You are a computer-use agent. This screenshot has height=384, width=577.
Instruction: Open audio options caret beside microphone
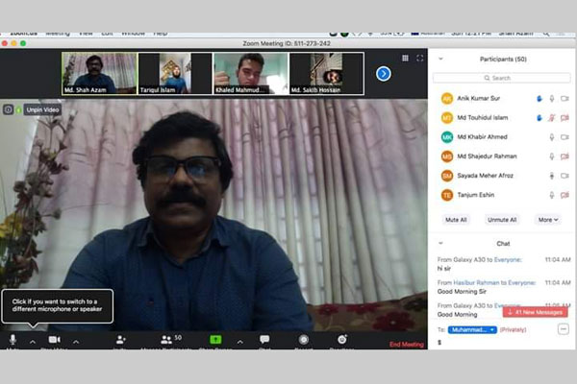[33, 342]
